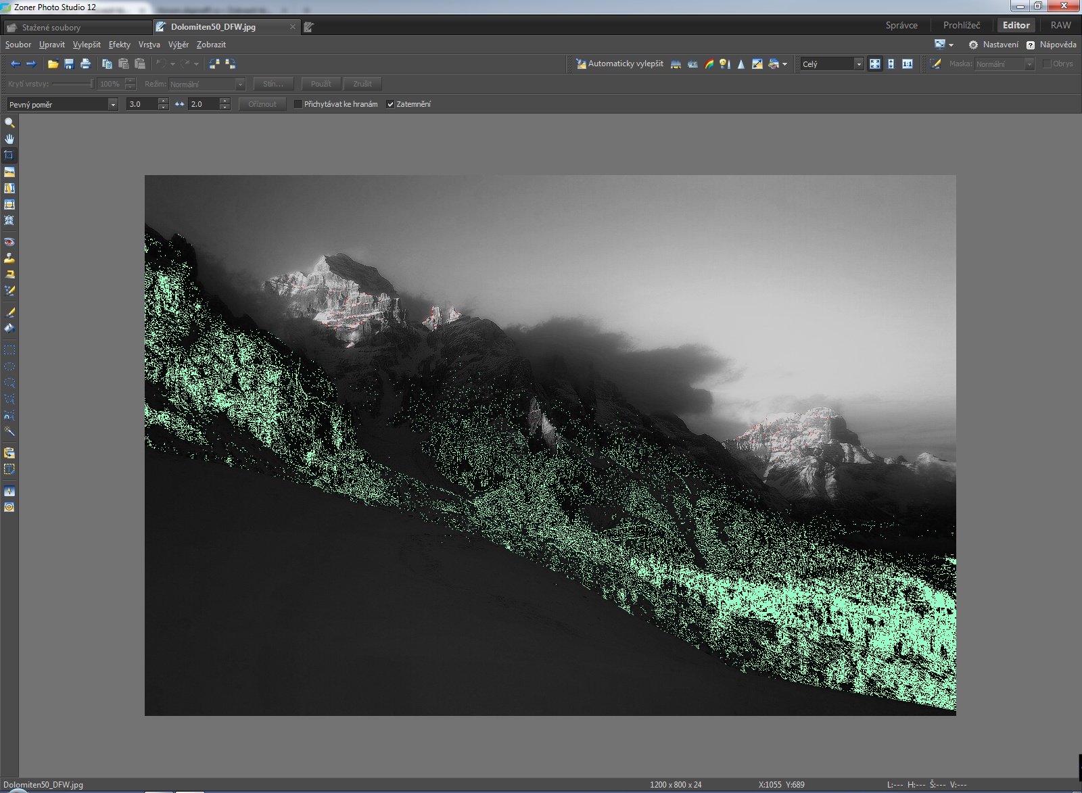Select the Zoom magnifier tool

[x=9, y=123]
